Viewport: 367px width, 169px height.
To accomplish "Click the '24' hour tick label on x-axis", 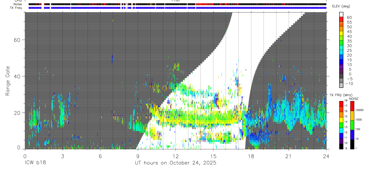I will 326,156.
